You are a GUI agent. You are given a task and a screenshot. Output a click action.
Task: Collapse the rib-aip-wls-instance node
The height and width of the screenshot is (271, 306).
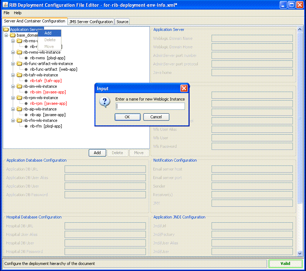(13, 109)
